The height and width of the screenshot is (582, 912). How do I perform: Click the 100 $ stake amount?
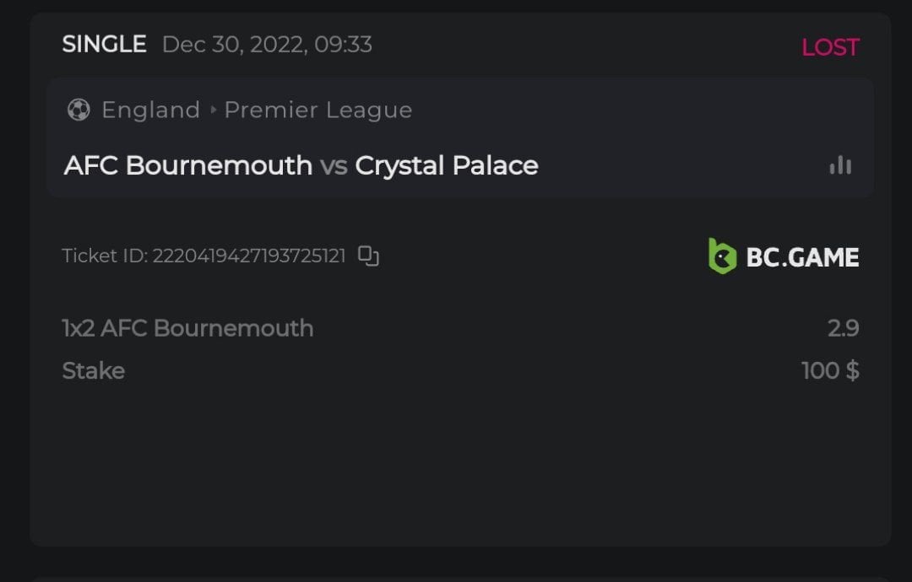(830, 371)
